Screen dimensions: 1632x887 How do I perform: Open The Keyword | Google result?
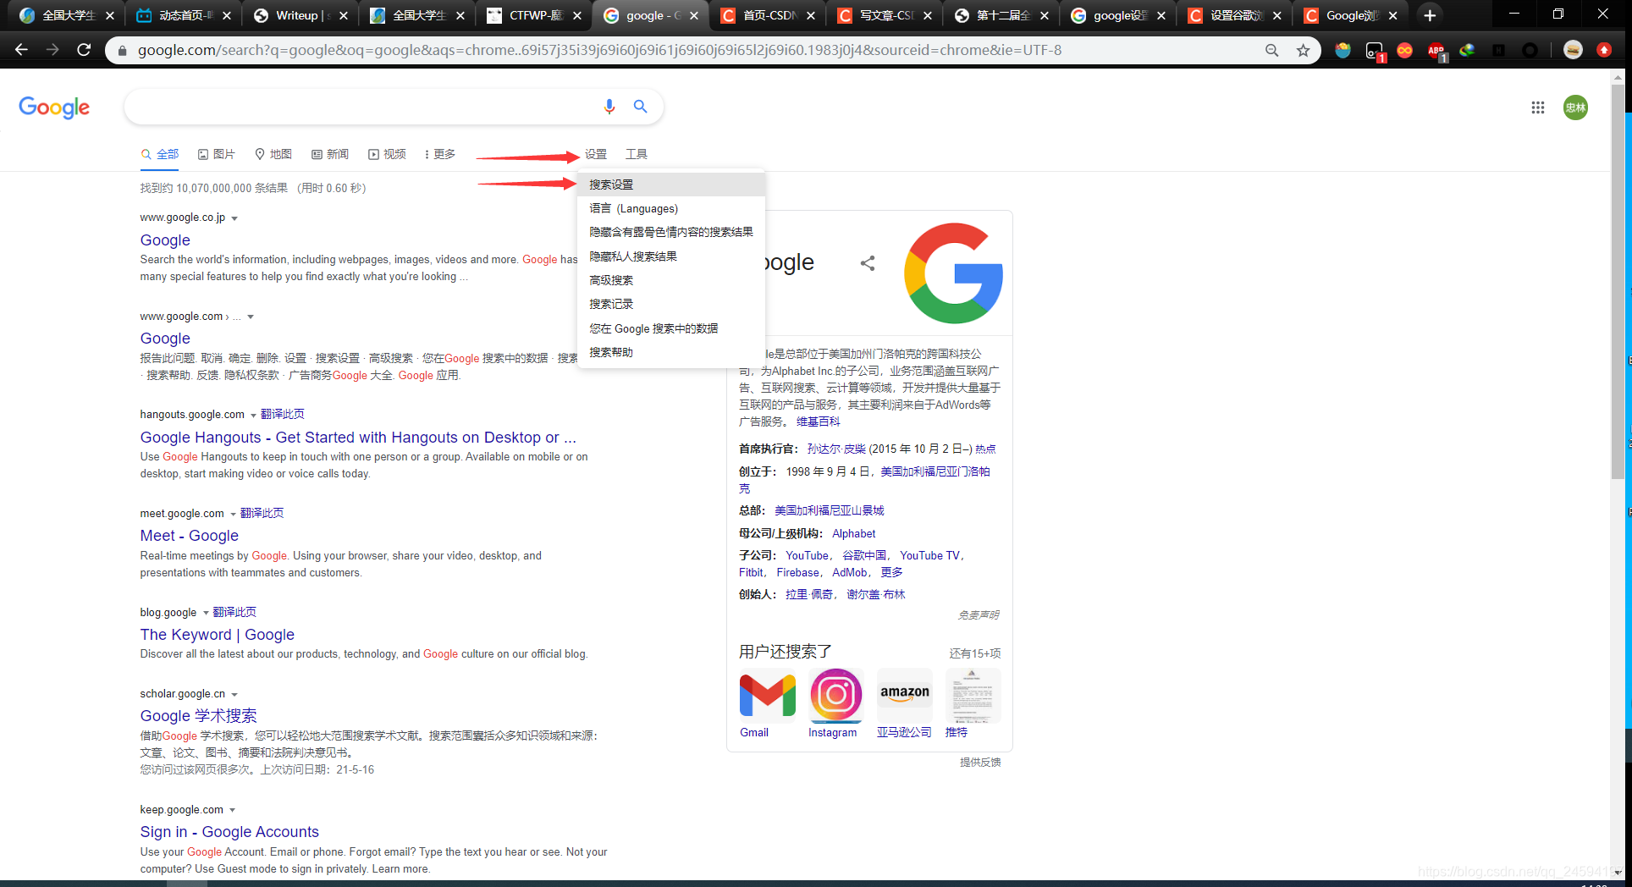pos(218,635)
